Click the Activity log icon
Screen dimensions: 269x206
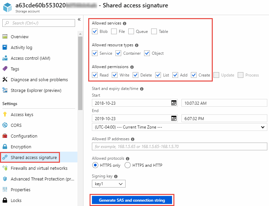click(5, 47)
